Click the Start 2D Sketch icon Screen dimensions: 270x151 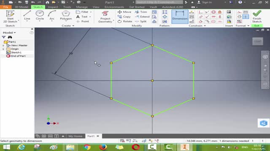point(10,13)
